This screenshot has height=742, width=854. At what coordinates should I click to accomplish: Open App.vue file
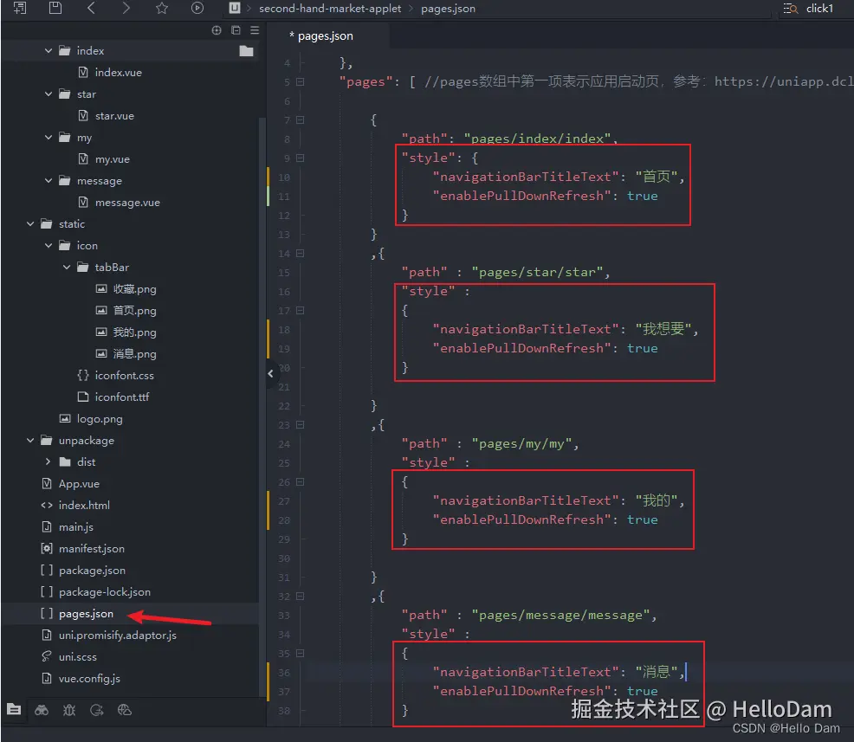[79, 483]
